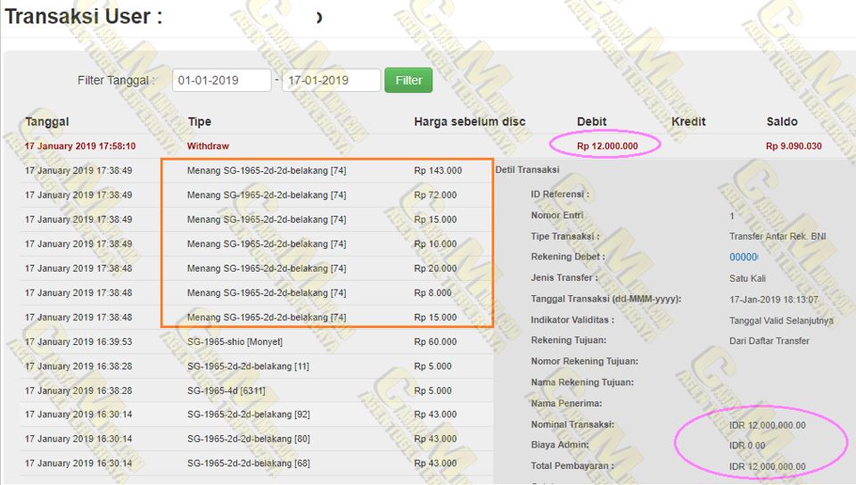The width and height of the screenshot is (856, 485).
Task: Click the Tipe column header
Action: (x=199, y=121)
